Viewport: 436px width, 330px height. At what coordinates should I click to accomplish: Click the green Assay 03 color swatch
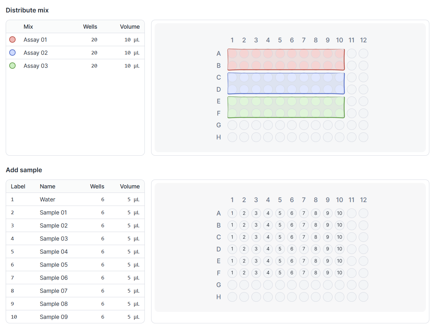[12, 66]
